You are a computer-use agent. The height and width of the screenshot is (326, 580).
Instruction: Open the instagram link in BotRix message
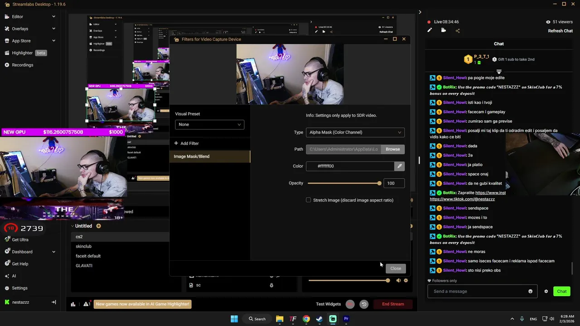click(490, 193)
